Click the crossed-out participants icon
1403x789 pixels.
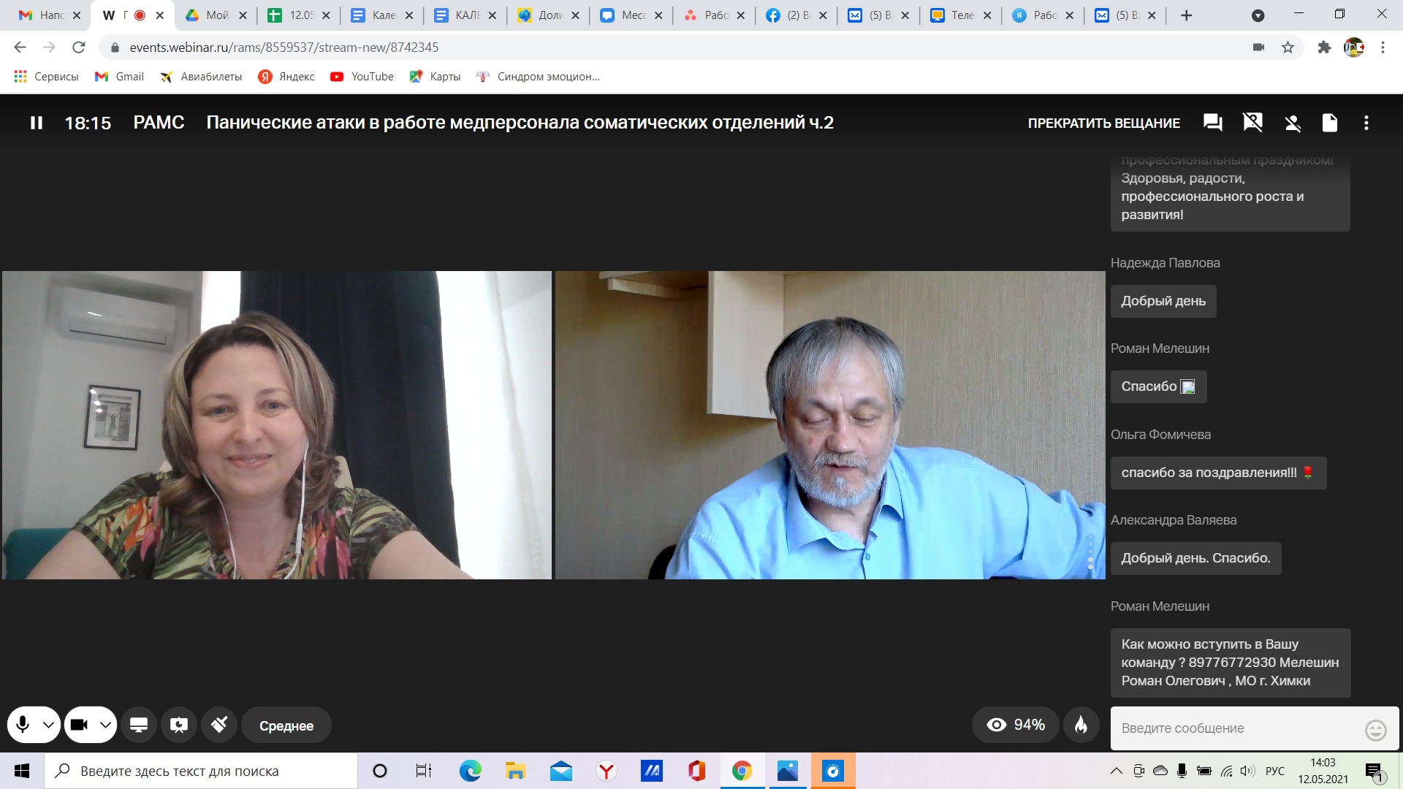tap(1293, 123)
